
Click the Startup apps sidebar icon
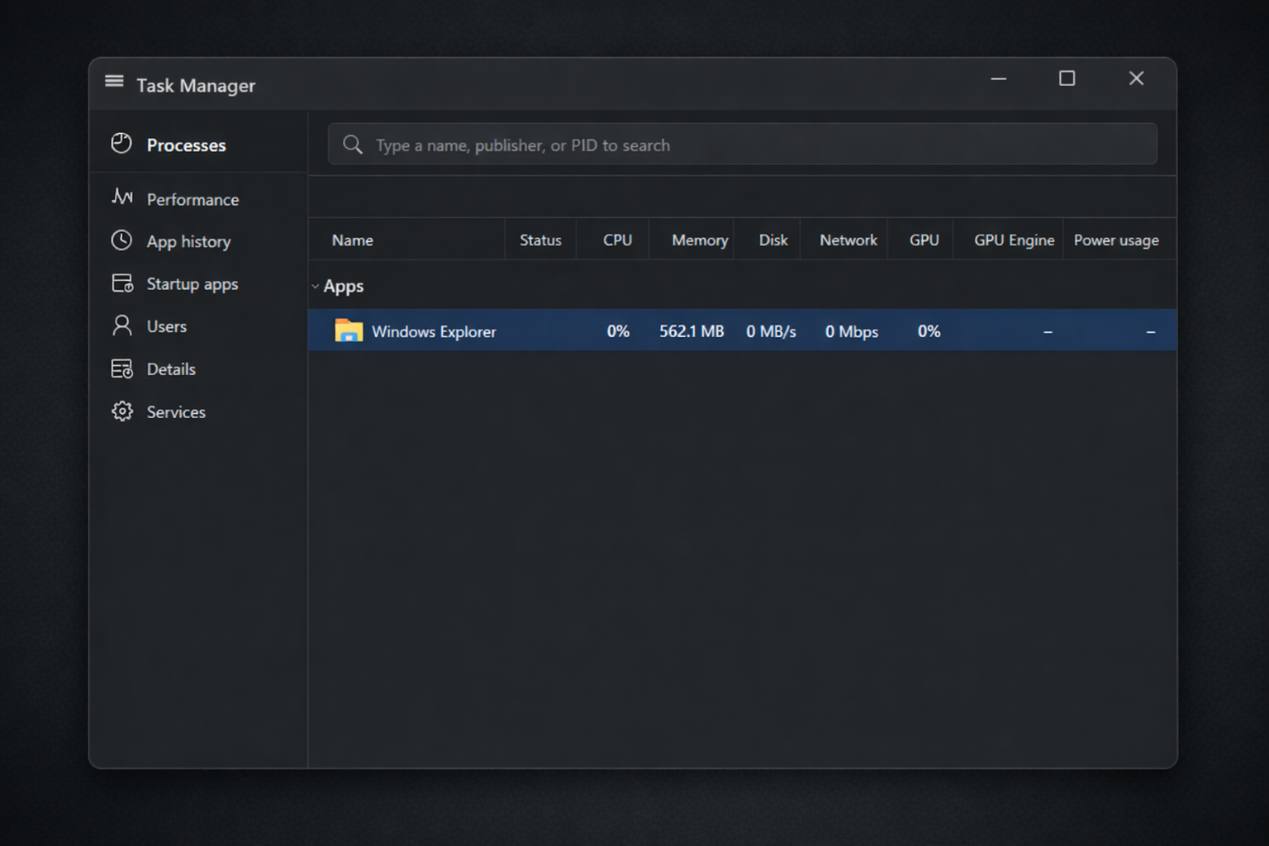coord(122,283)
